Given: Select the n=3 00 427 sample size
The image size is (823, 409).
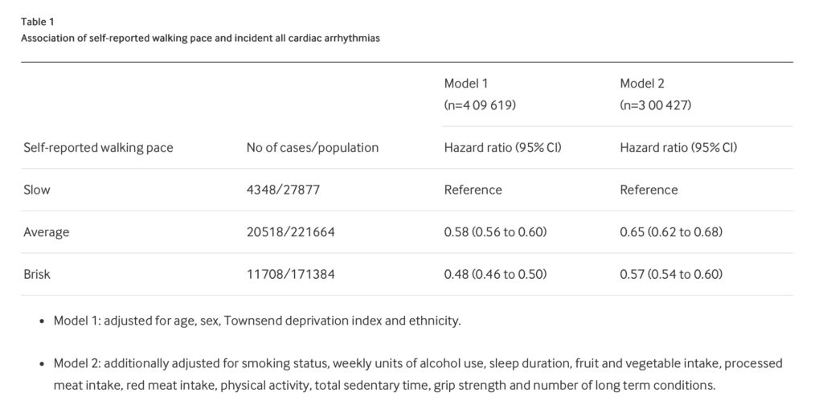Looking at the screenshot, I should tap(656, 105).
